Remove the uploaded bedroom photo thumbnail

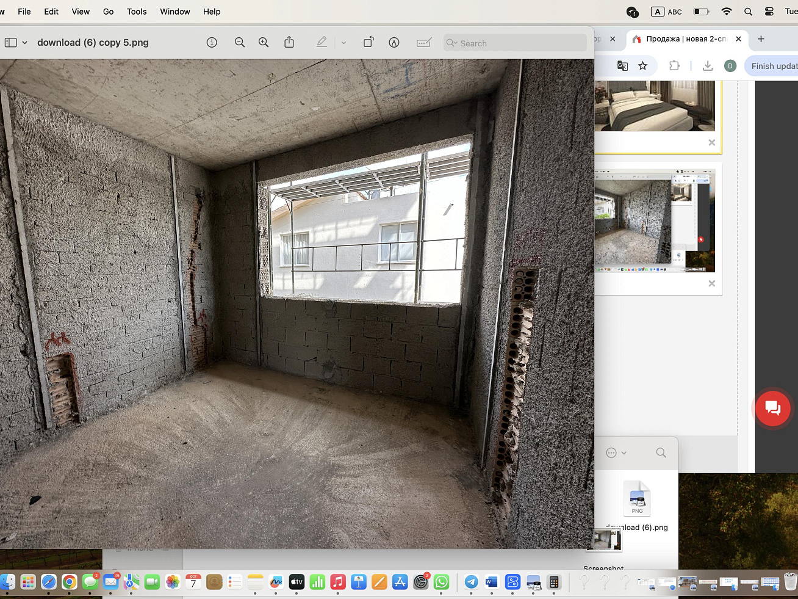click(711, 143)
